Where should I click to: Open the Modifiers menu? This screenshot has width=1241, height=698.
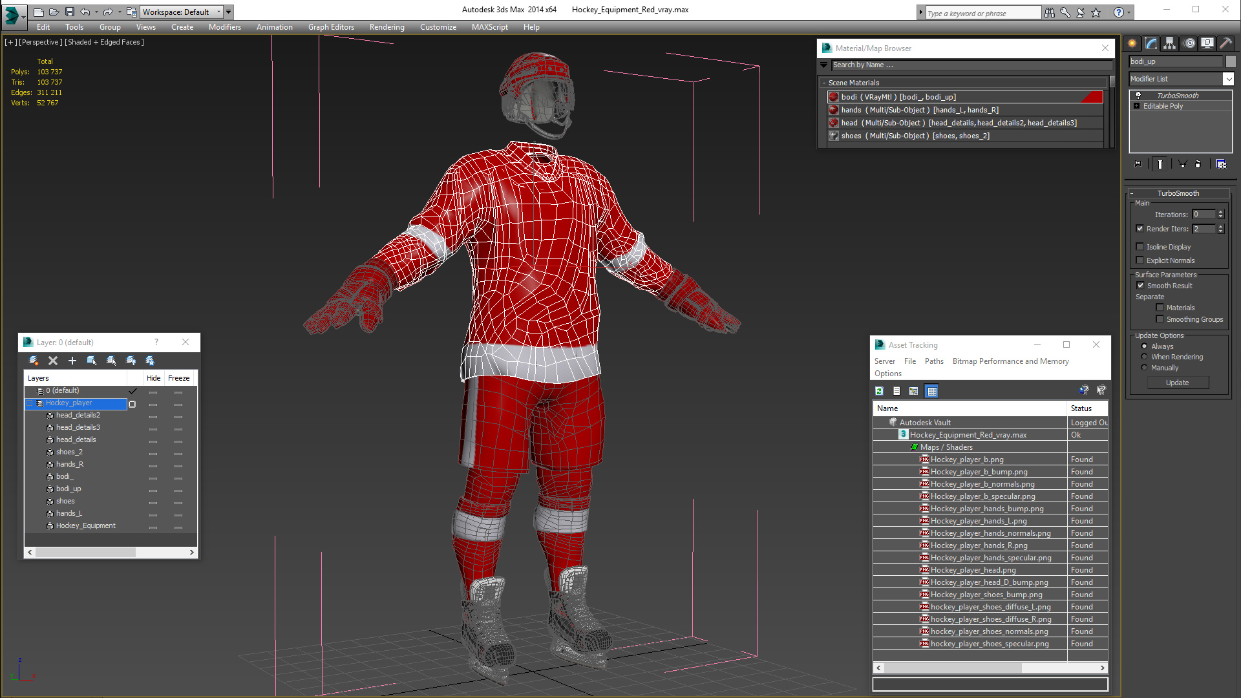[x=225, y=27]
